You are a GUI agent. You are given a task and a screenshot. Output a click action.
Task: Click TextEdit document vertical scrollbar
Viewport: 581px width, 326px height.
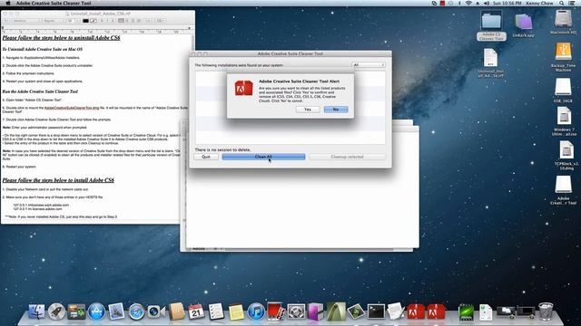[192, 126]
